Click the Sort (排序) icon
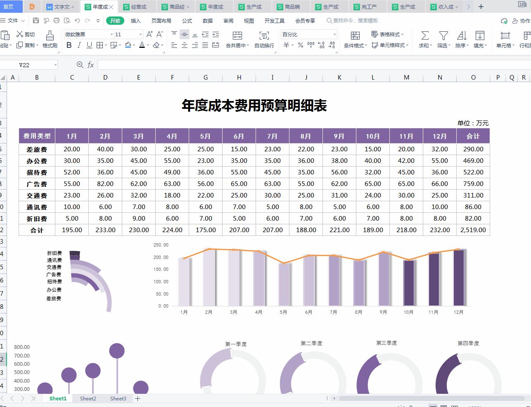Image resolution: width=531 pixels, height=407 pixels. 462,40
